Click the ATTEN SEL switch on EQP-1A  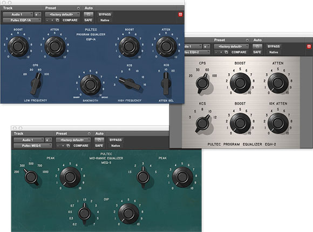pos(166,83)
